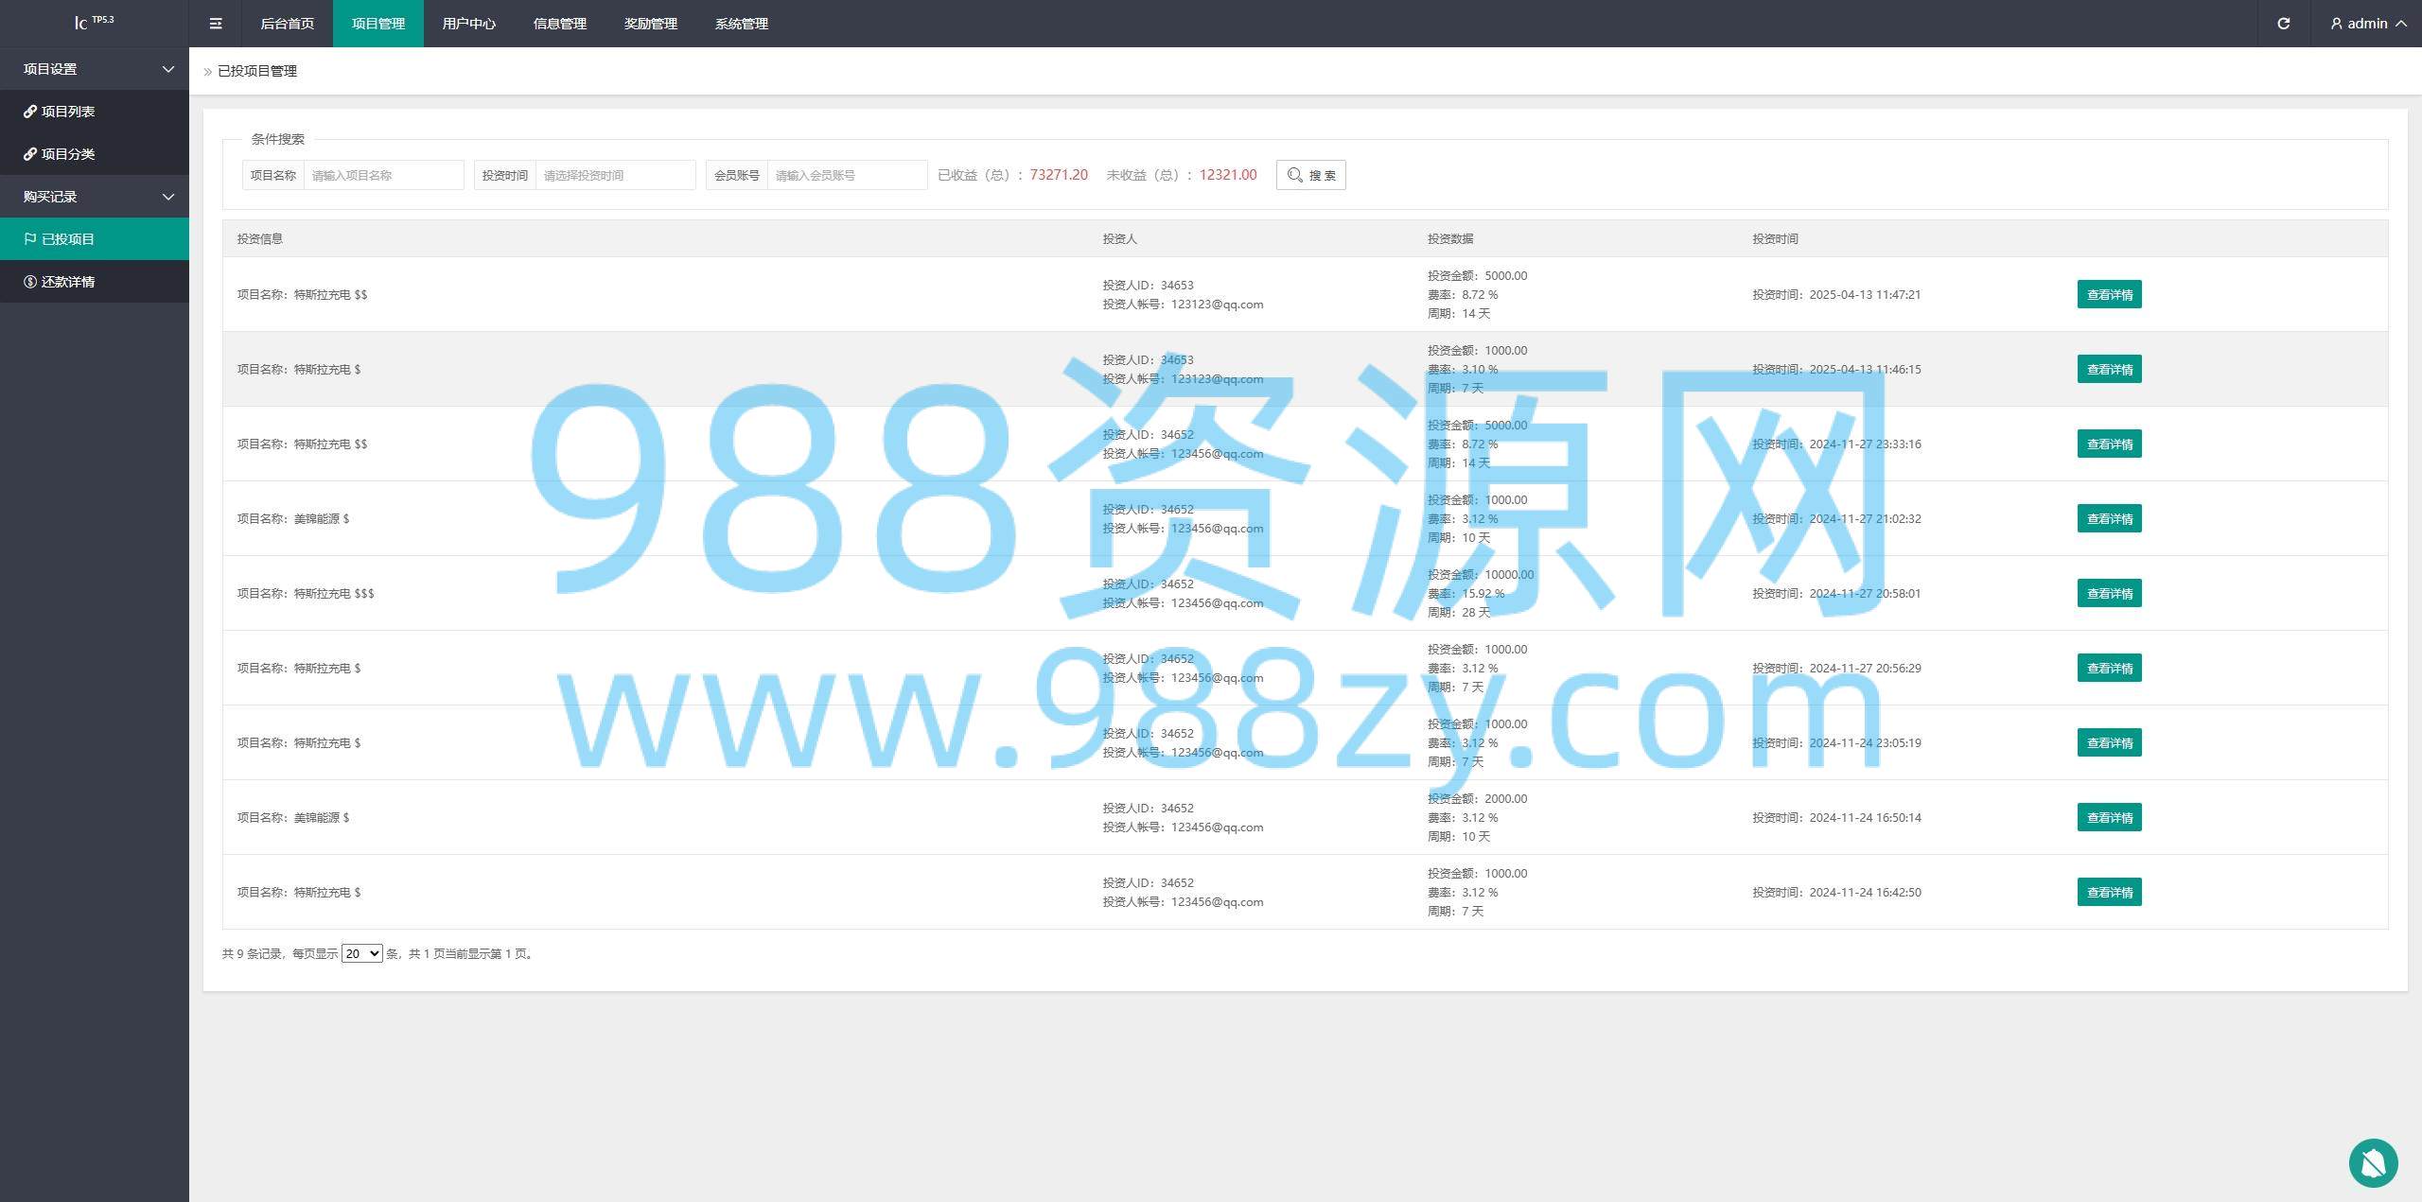
Task: Go to 后台首页 top menu
Action: click(x=287, y=24)
